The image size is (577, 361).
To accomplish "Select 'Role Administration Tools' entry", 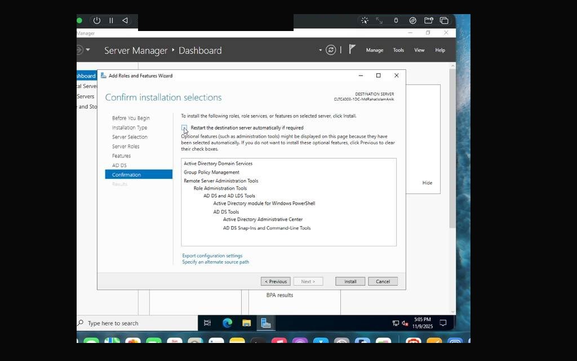I will (220, 188).
